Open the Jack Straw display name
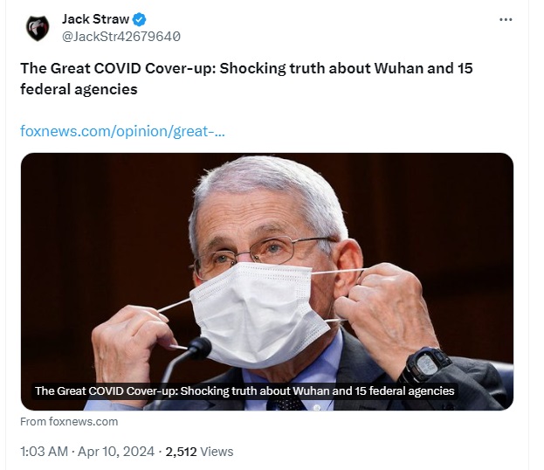Screen dimensions: 544x470 click(95, 19)
